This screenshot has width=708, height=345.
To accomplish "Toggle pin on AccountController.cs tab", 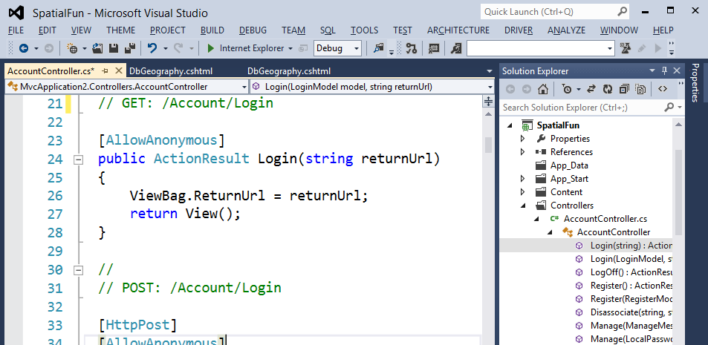I will tap(105, 71).
